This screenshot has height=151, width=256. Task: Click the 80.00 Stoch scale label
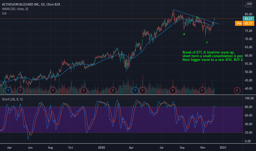tap(249, 107)
